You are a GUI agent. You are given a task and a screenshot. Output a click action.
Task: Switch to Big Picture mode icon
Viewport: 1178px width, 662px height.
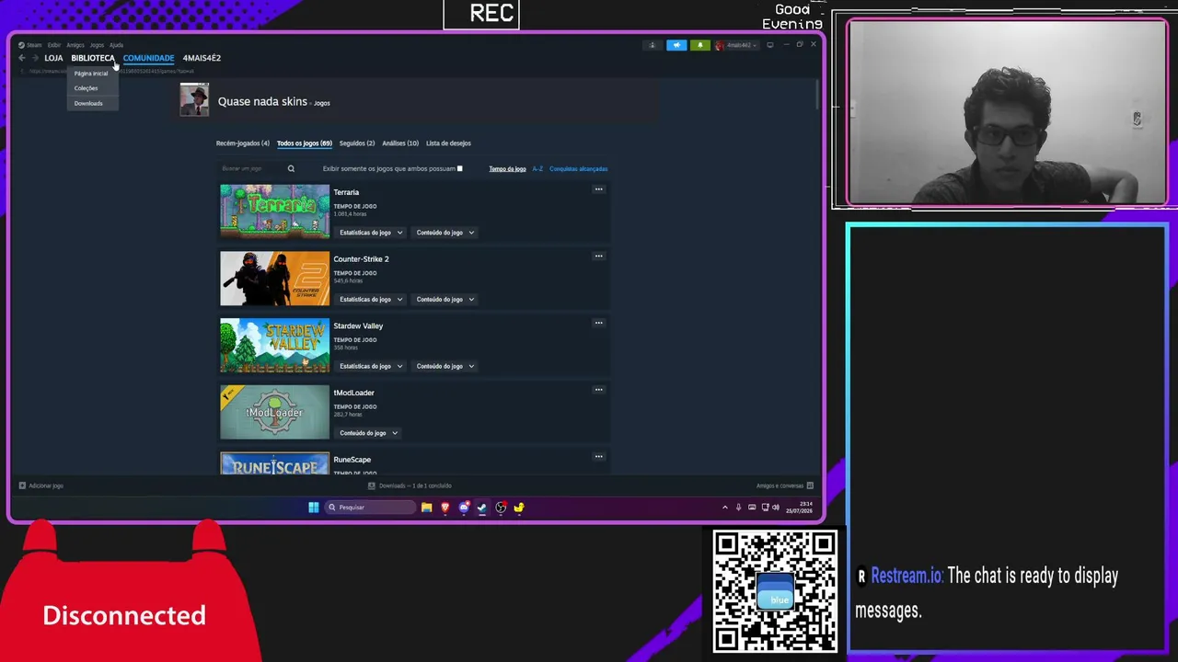click(x=769, y=45)
